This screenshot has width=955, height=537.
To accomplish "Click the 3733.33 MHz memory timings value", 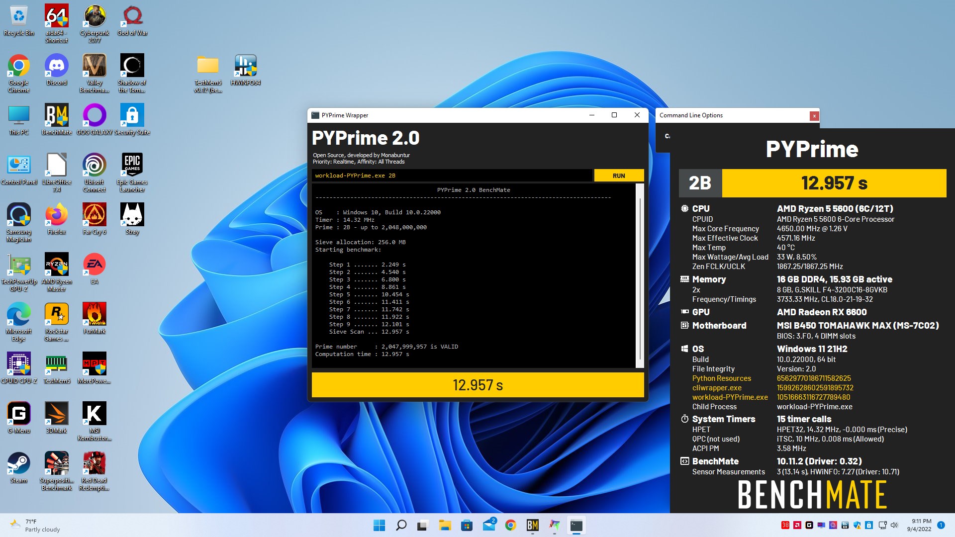I will [x=825, y=299].
